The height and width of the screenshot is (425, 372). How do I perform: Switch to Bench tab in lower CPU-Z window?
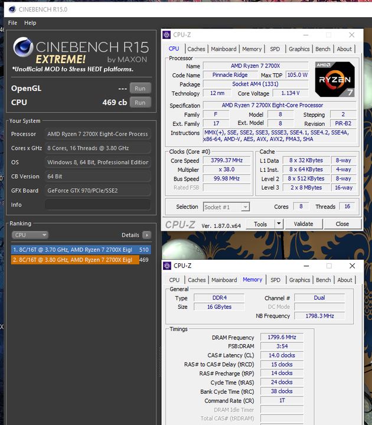[323, 280]
